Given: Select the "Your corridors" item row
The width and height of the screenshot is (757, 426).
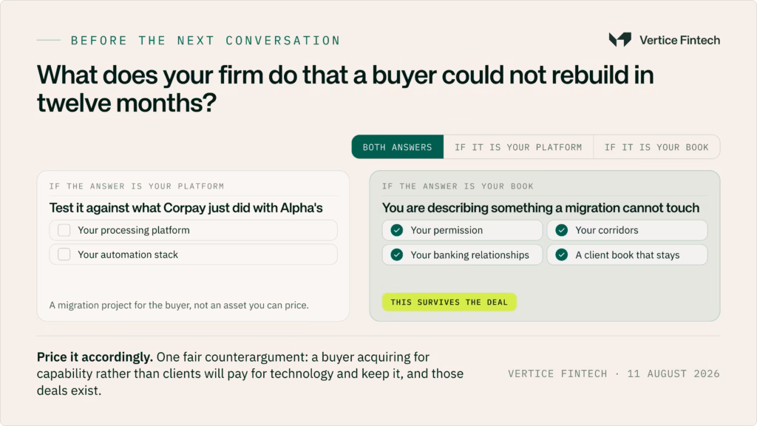Looking at the screenshot, I should click(x=627, y=231).
